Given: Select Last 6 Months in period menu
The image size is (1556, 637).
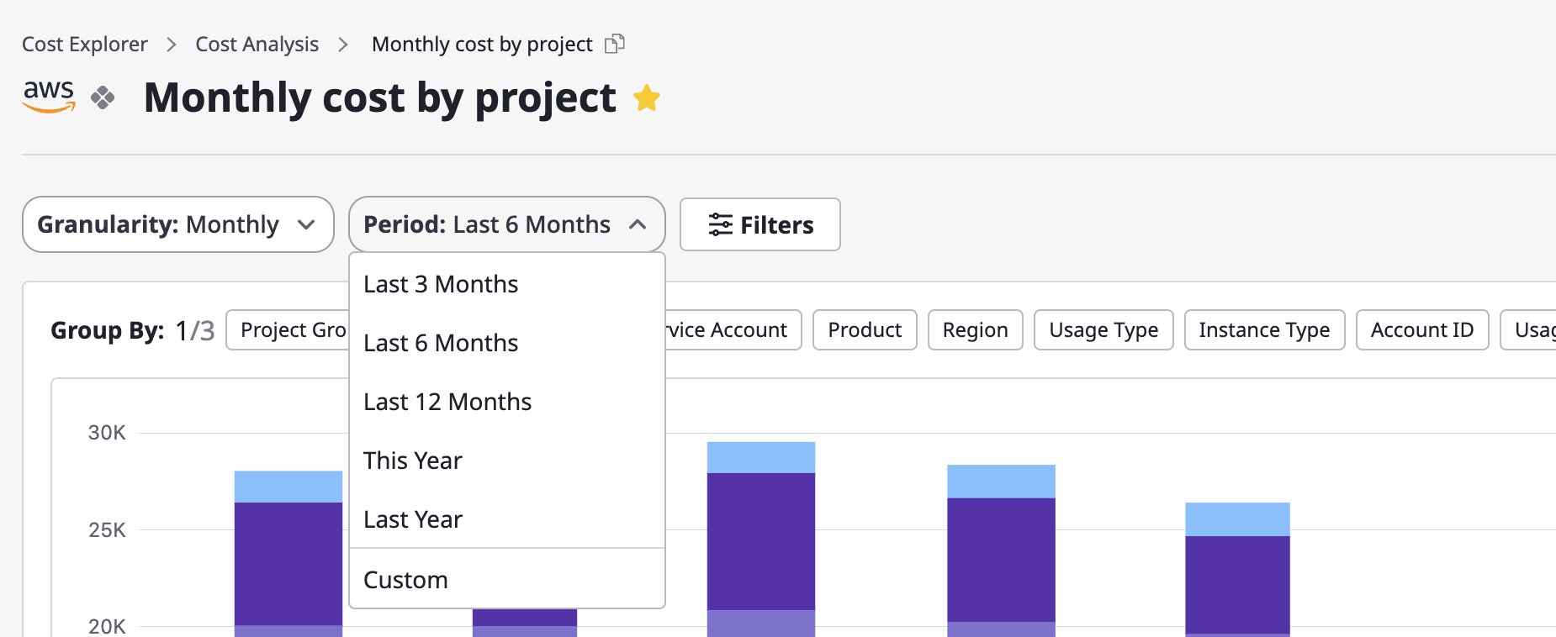Looking at the screenshot, I should pyautogui.click(x=507, y=343).
